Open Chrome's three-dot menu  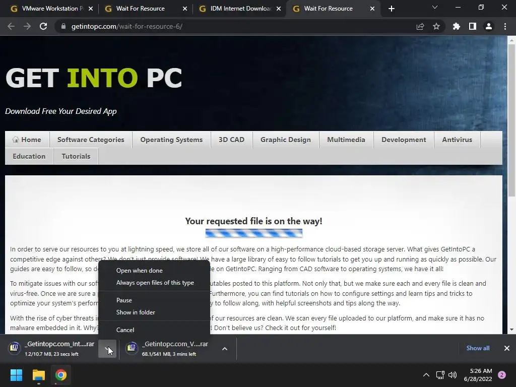(x=505, y=26)
